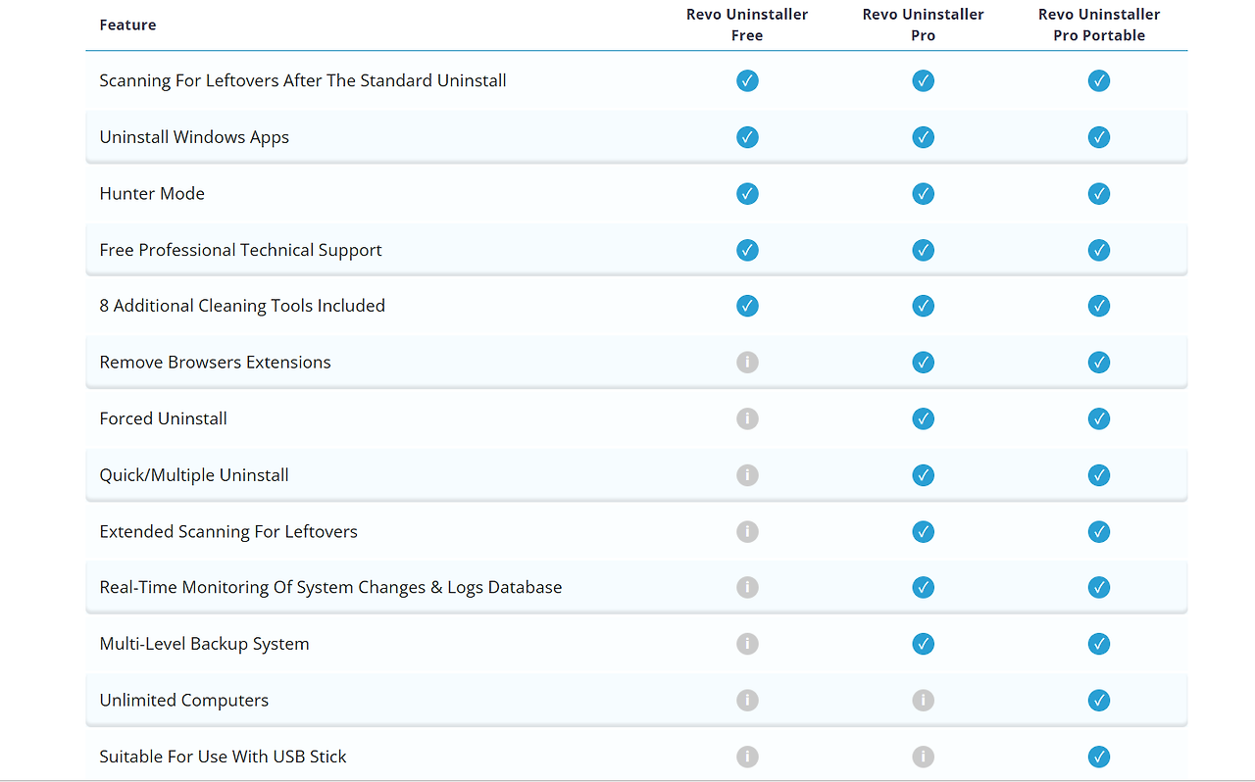Click the Revo Uninstaller Free column header

point(747,24)
